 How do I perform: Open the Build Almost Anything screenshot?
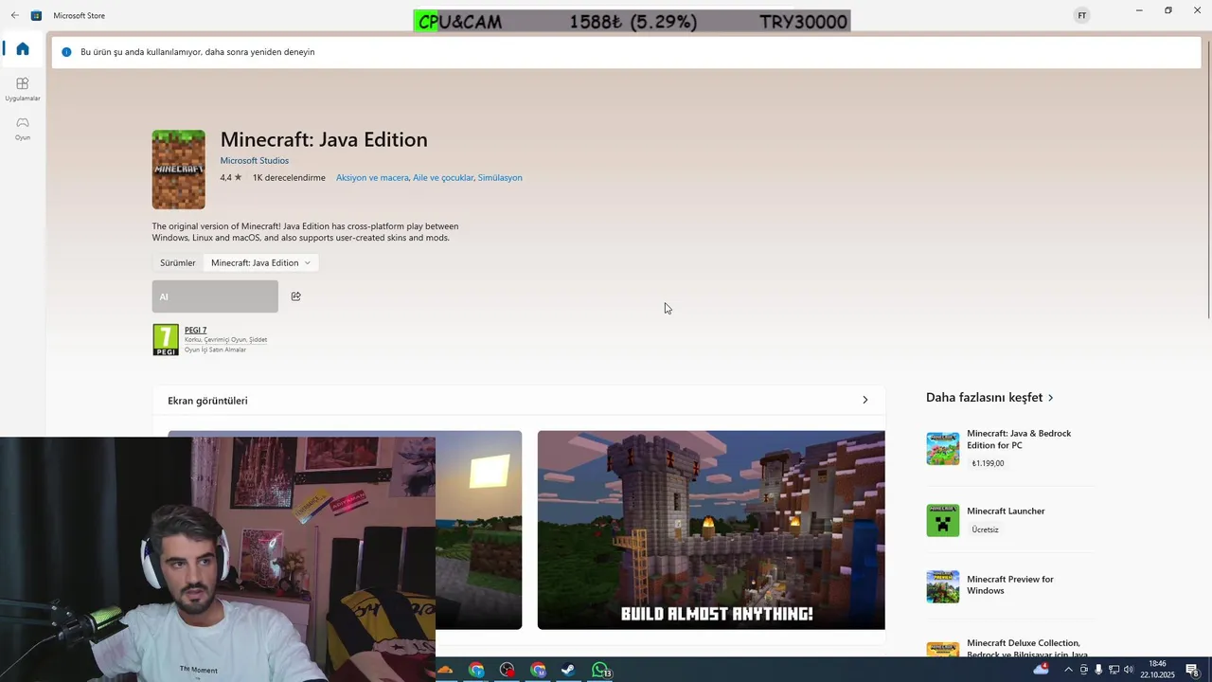pos(711,529)
